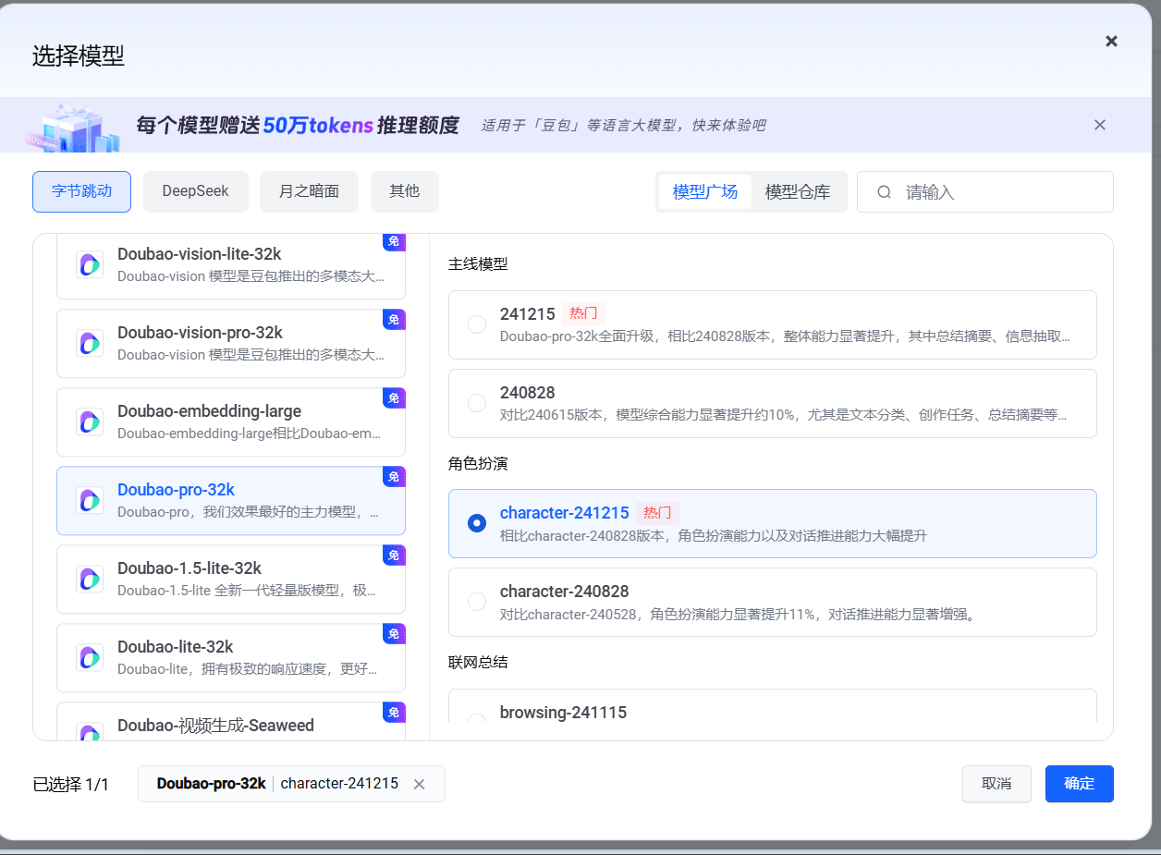
Task: Switch to the 其他 vendor tab
Action: click(x=405, y=191)
